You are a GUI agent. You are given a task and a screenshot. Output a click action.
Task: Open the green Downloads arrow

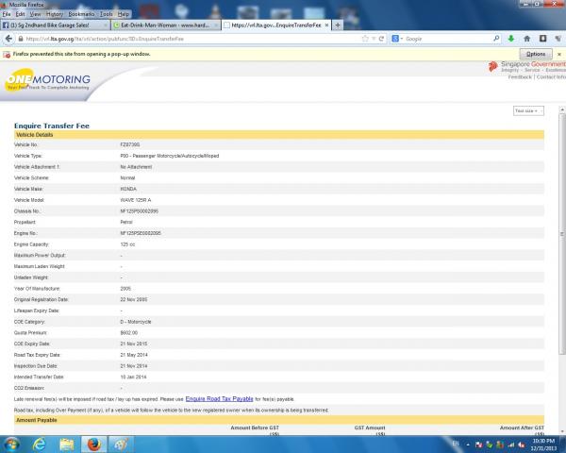click(510, 39)
